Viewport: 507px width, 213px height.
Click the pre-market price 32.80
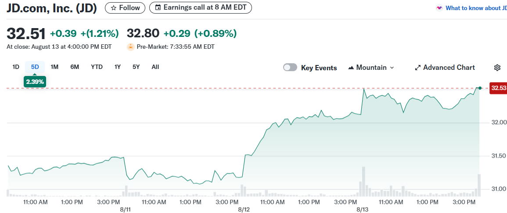pyautogui.click(x=143, y=33)
